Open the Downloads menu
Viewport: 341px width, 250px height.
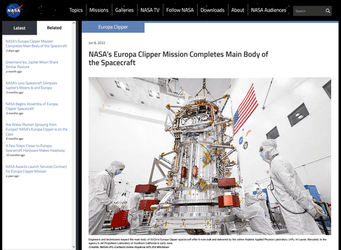[x=213, y=10]
